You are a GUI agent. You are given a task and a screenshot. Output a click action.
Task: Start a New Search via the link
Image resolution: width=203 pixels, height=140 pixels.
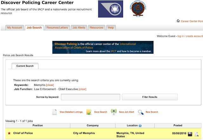(x=152, y=112)
